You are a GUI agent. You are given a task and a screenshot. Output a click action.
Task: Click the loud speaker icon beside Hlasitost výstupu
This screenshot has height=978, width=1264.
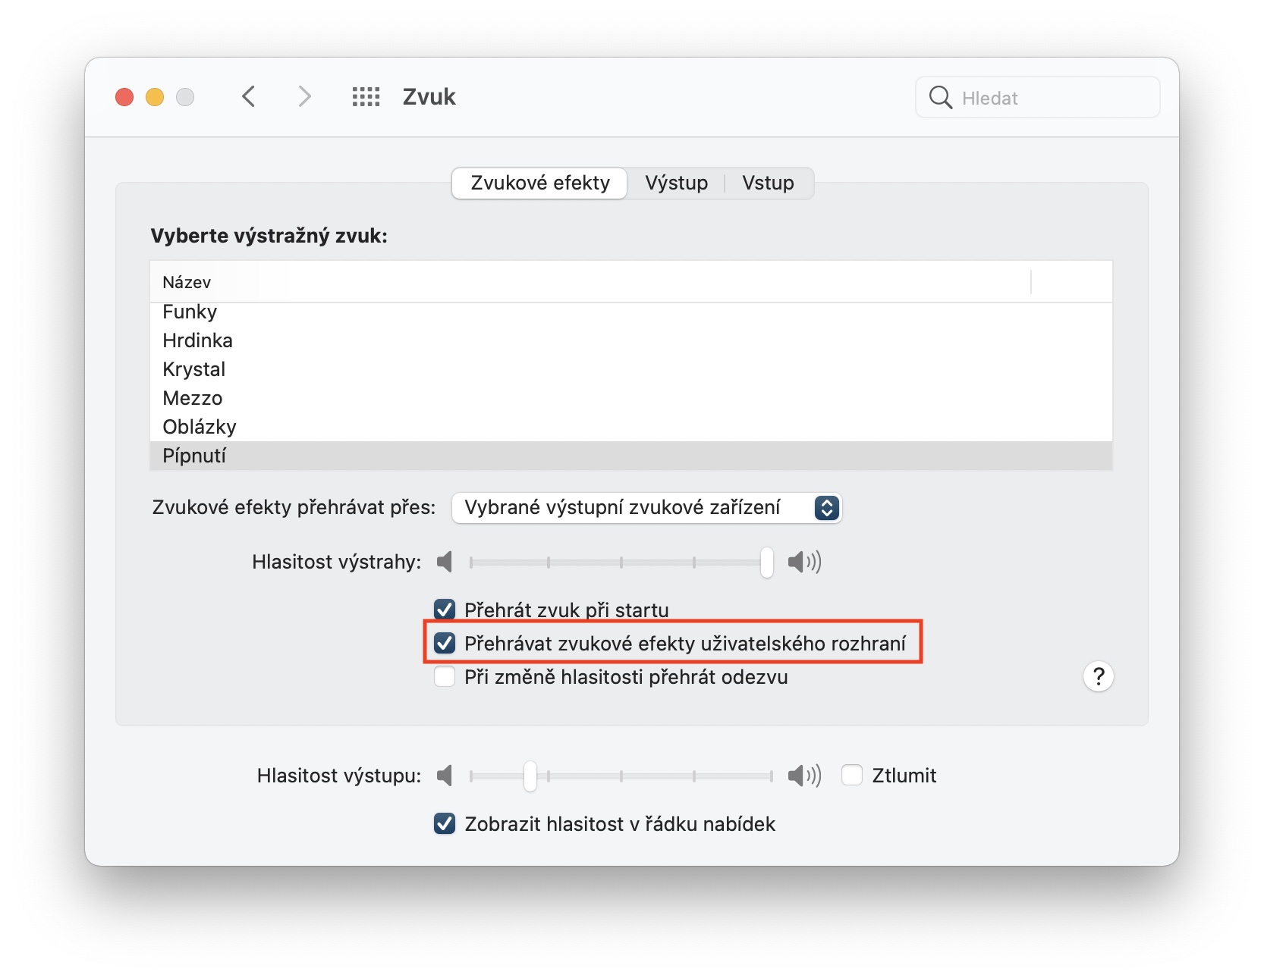tap(804, 776)
